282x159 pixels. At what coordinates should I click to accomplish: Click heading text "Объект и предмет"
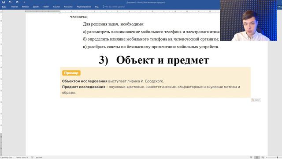(x=163, y=60)
